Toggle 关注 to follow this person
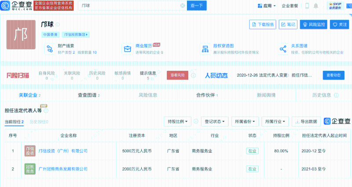The width and height of the screenshot is (352, 187). click(340, 25)
